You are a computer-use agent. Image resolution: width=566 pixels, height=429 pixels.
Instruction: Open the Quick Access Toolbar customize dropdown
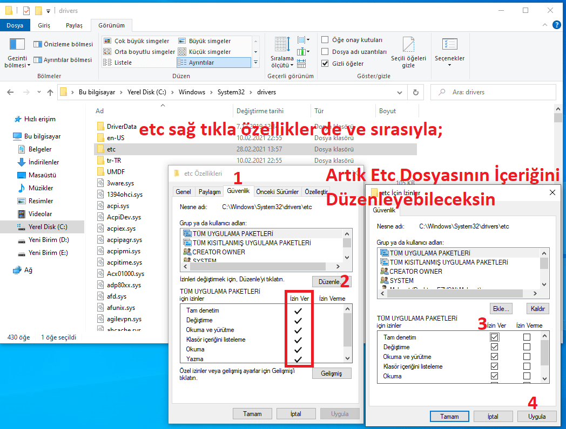[48, 11]
